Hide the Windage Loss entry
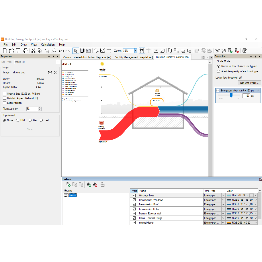 [134, 195]
